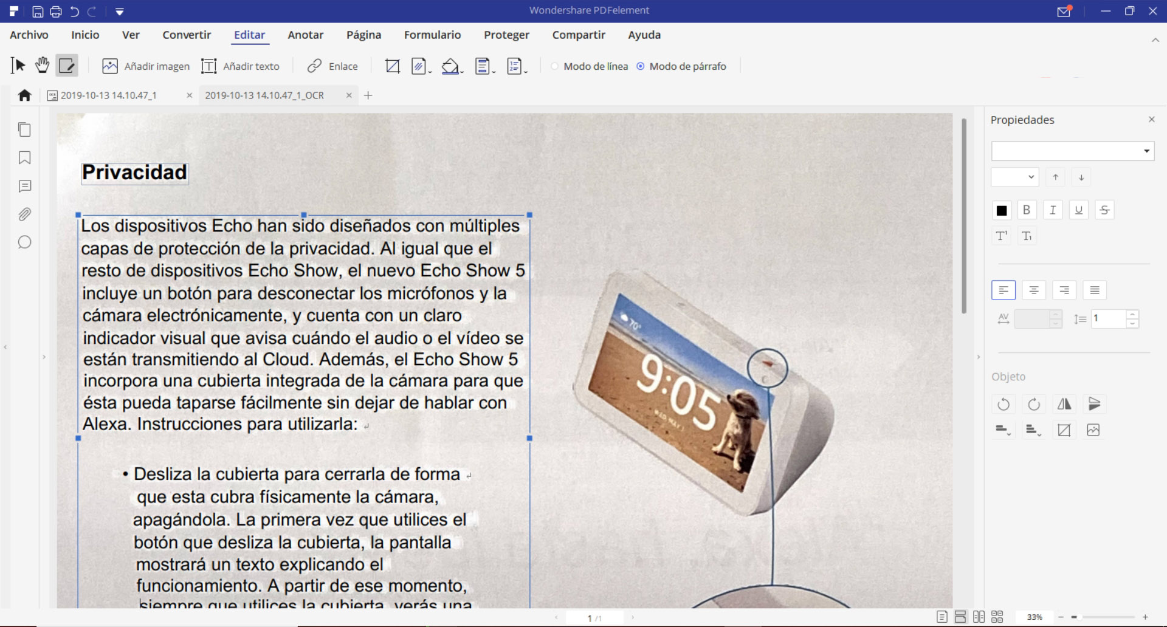Click the Enlace link tool
The width and height of the screenshot is (1167, 627).
(x=332, y=66)
